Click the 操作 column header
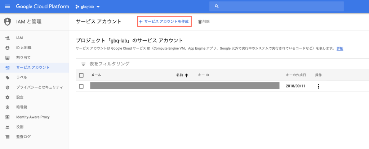This screenshot has height=149, width=369. [319, 75]
